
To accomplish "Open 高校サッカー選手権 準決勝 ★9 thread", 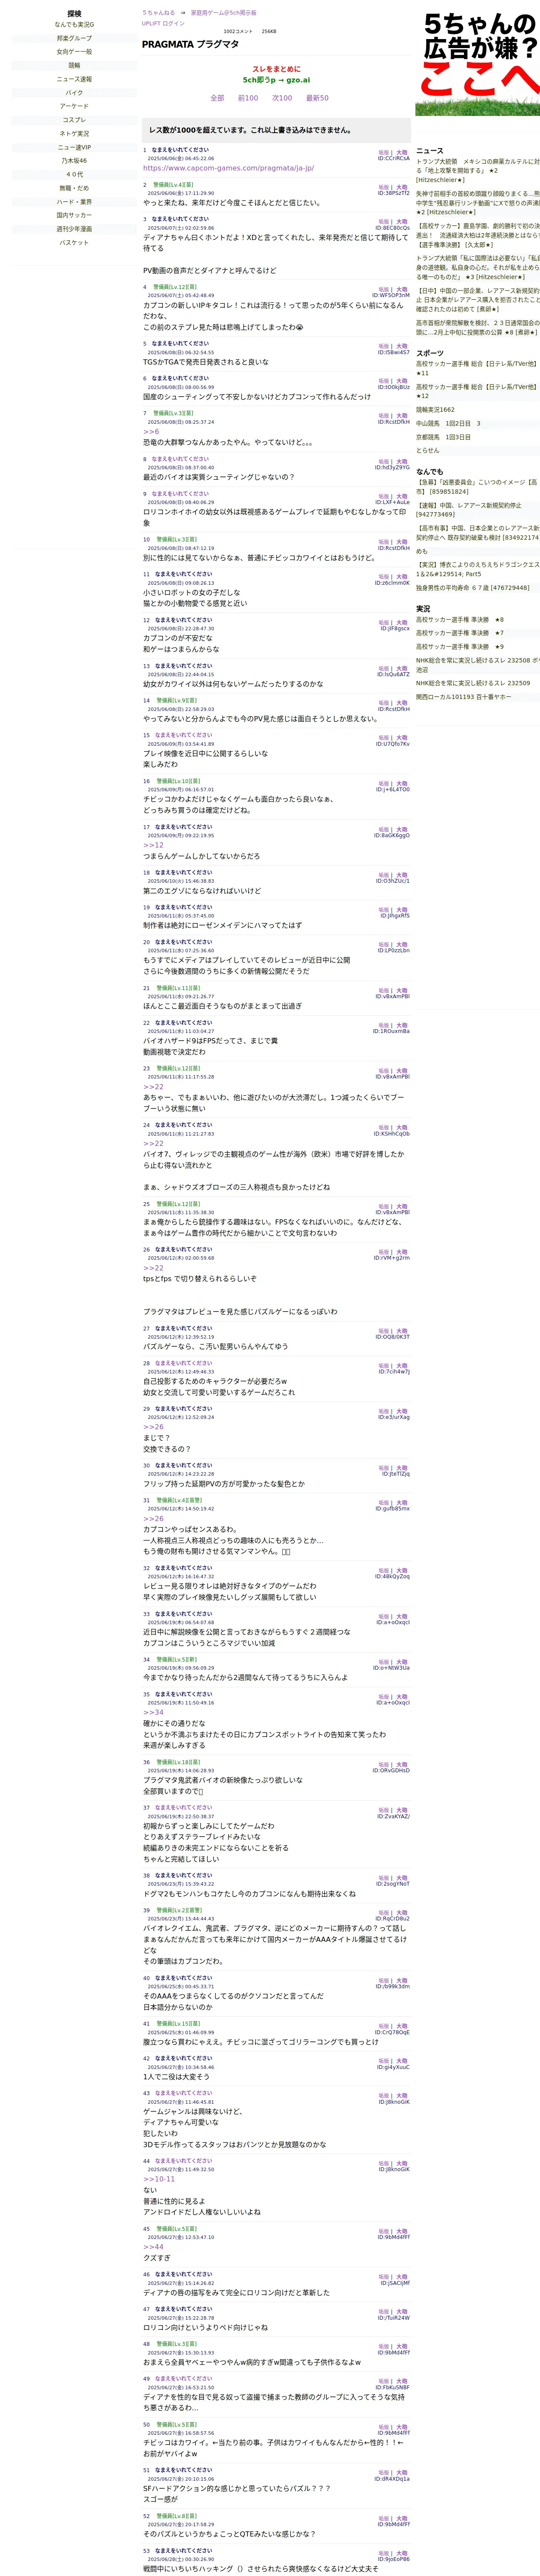I will click(460, 647).
